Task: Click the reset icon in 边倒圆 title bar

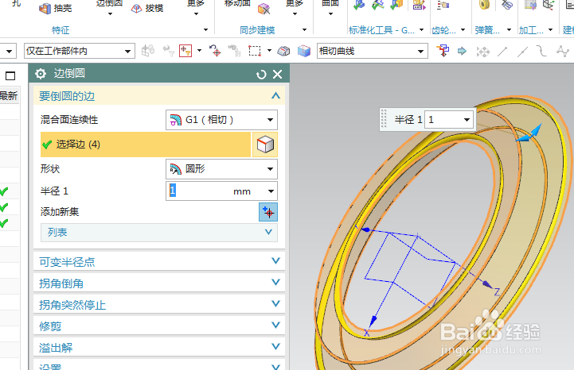Action: coord(261,75)
